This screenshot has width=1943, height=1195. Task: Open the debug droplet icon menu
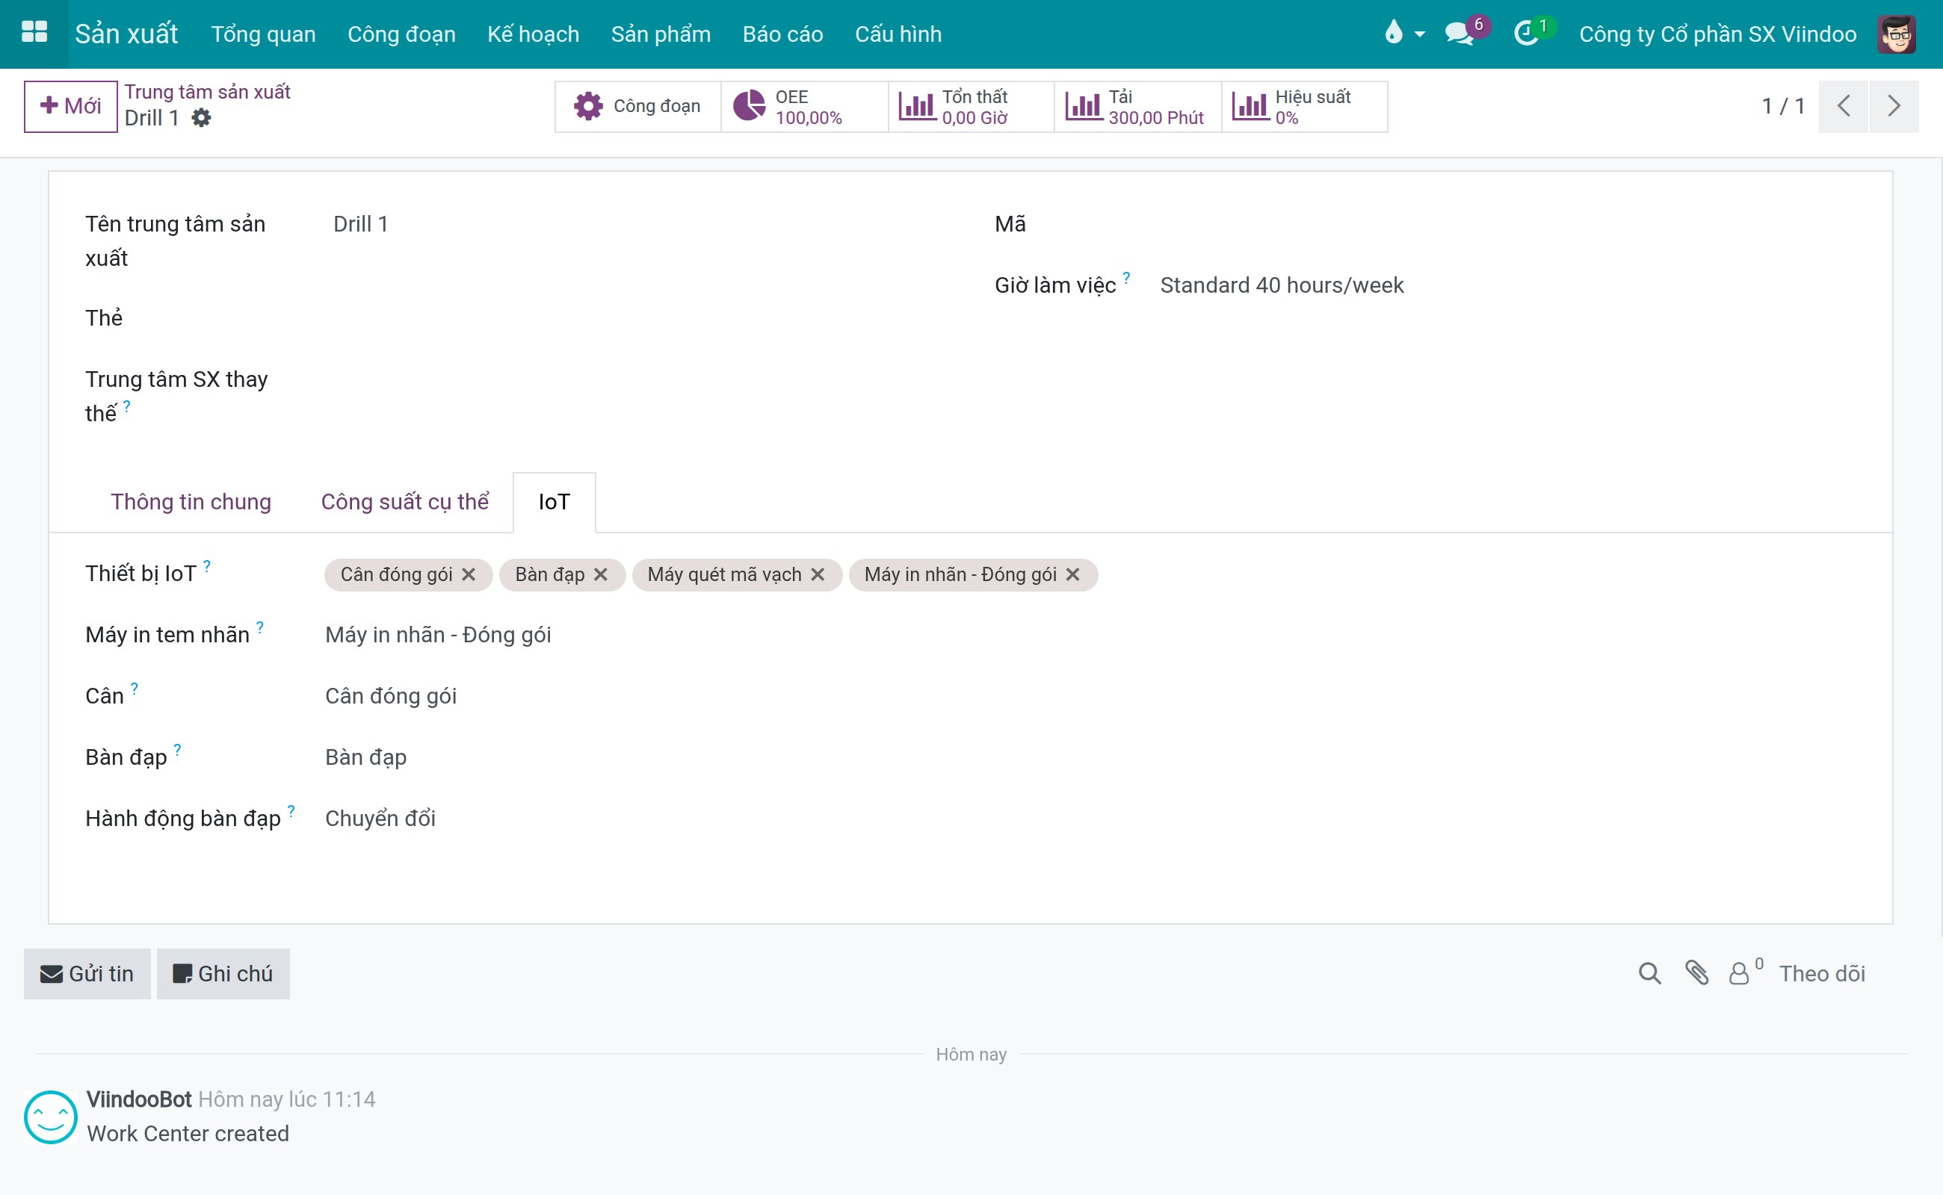[x=1403, y=33]
